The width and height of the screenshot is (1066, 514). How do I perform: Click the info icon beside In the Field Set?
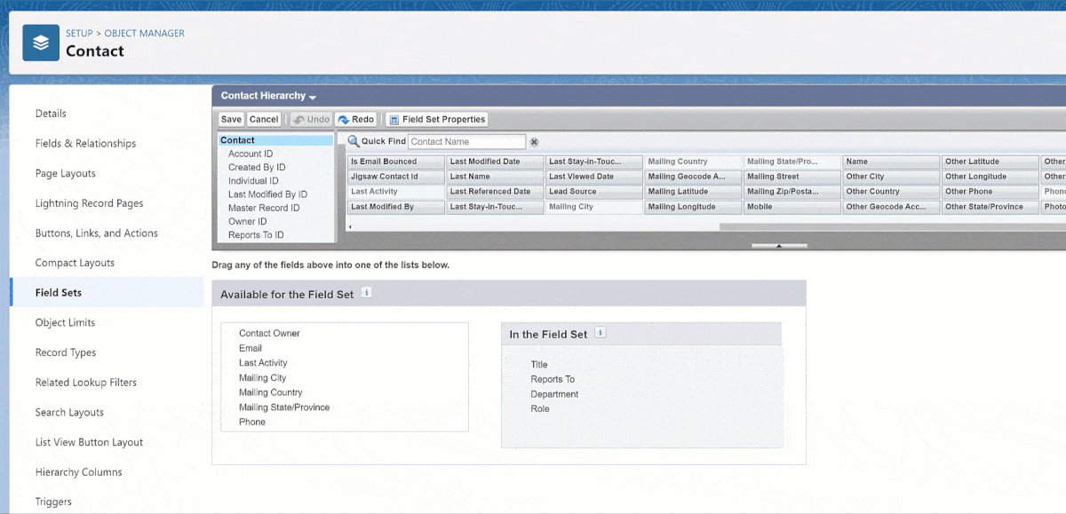600,333
